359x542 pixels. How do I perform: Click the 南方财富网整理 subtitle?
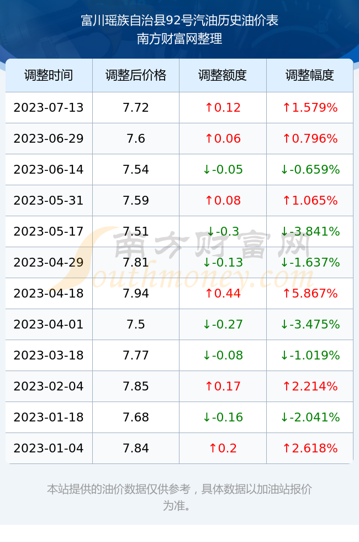point(179,38)
